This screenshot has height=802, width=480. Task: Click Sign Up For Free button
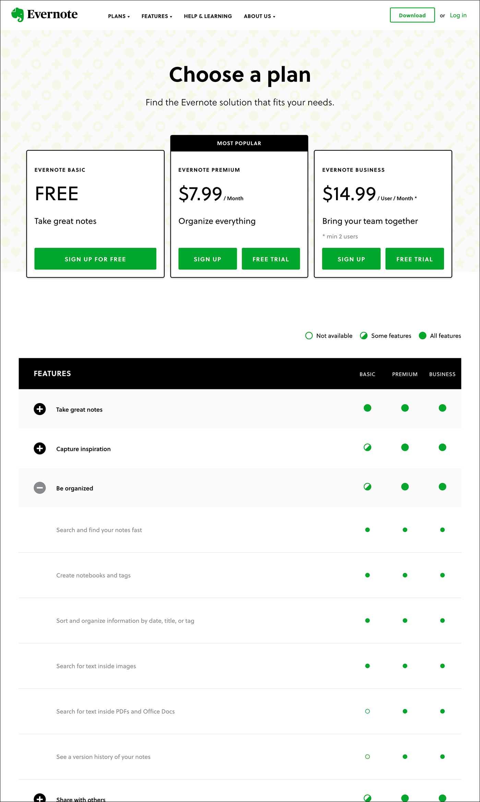(x=95, y=259)
